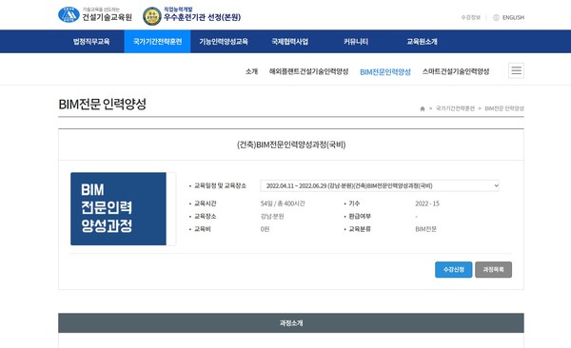Open 수강정보 link at top
Image resolution: width=571 pixels, height=348 pixels.
470,17
